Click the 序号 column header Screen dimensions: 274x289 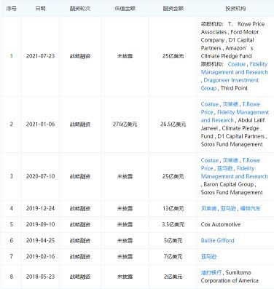[x=11, y=9]
